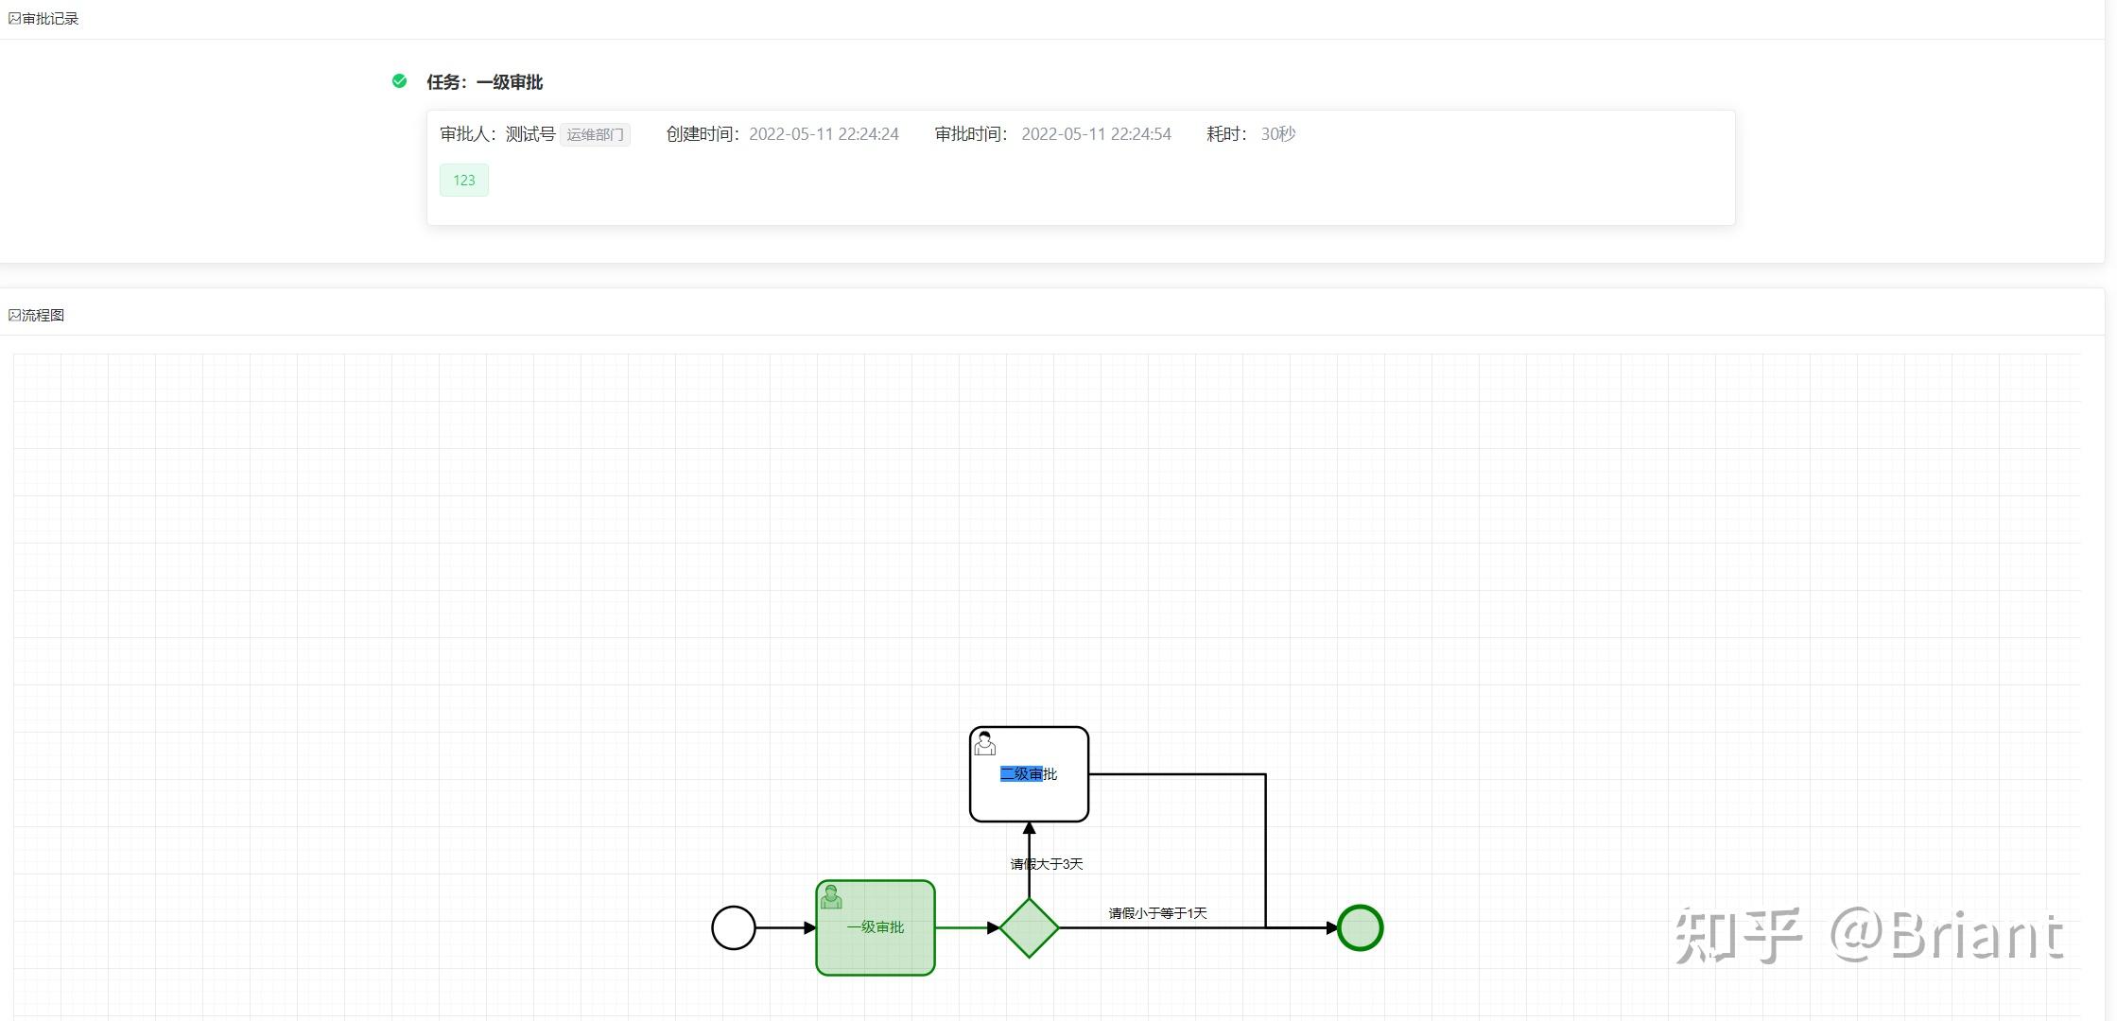Click the icon beside 审批记录 header

pos(14,19)
